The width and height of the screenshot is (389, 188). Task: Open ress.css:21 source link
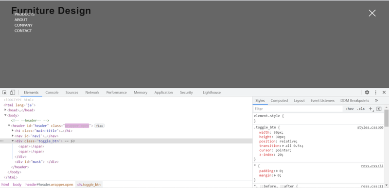tap(372, 186)
